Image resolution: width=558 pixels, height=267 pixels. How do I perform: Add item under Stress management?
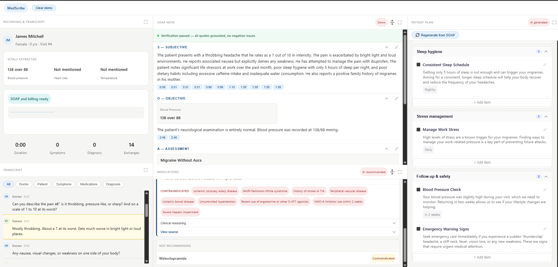tap(482, 162)
